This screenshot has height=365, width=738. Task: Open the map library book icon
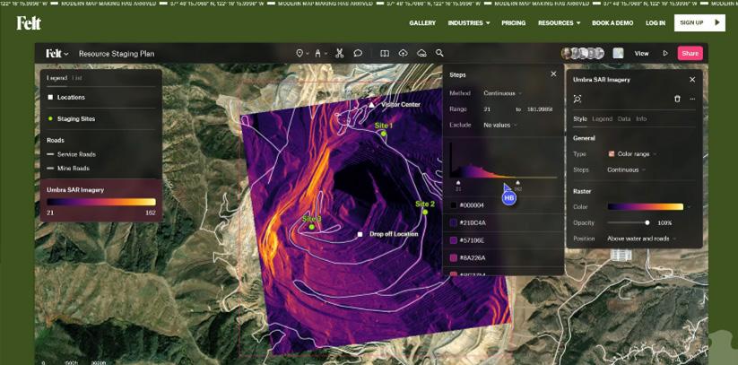(x=385, y=54)
